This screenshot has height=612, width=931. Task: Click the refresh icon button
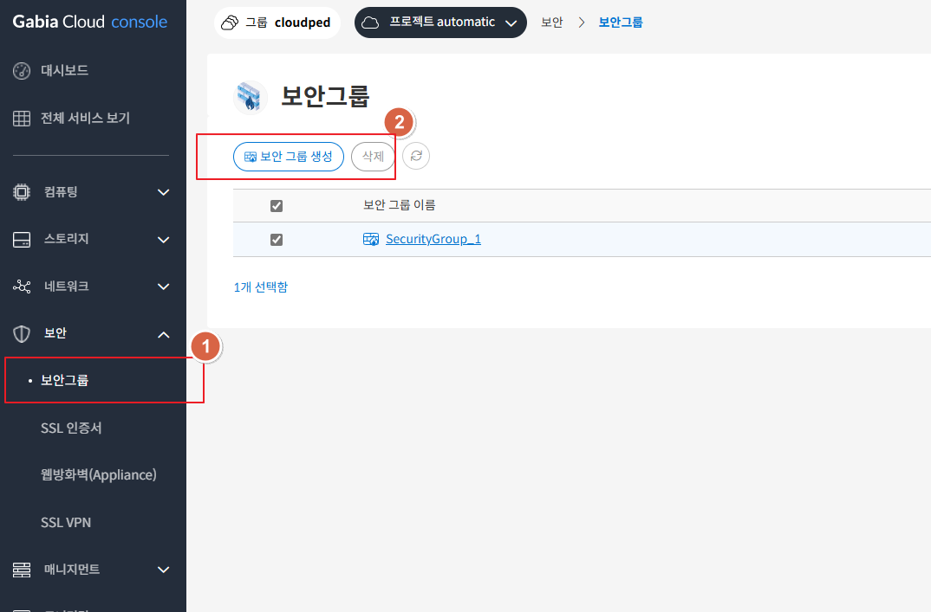click(416, 156)
